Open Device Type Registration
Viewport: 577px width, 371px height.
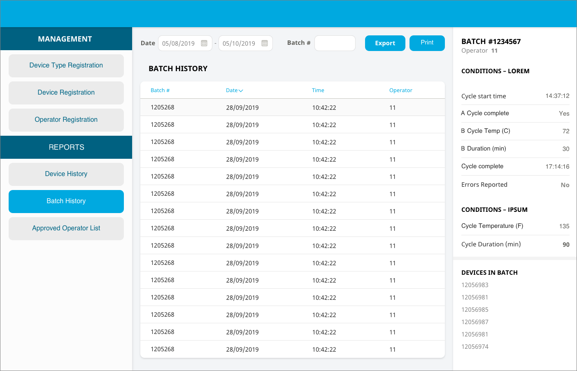[x=66, y=65]
